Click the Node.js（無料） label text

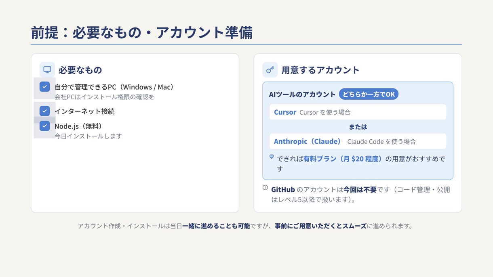tap(79, 126)
